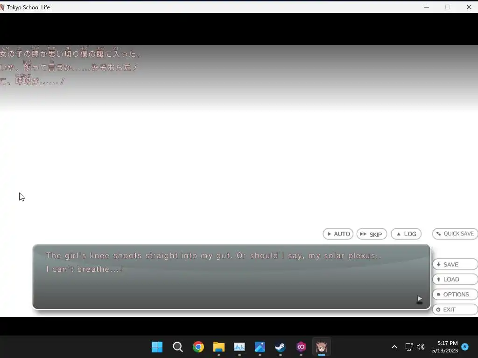Enable AUTO text advance mode
478x358 pixels.
338,234
